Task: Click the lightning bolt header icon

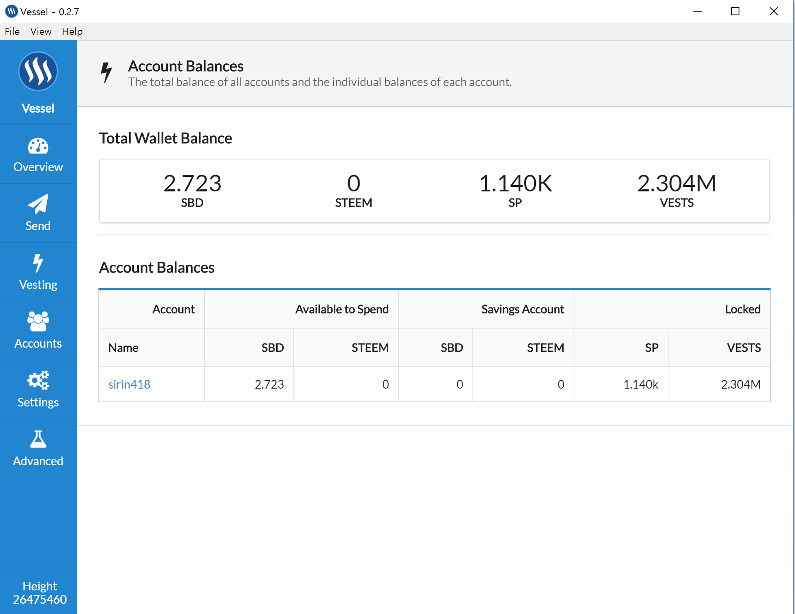Action: (107, 72)
